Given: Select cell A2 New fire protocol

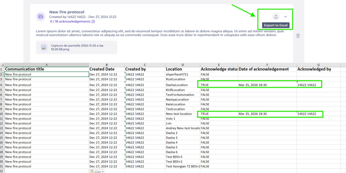Looking at the screenshot, I should pyautogui.click(x=46, y=74).
